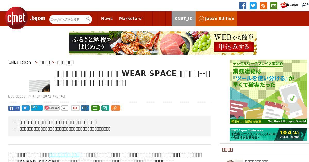Click the Pocket count bubble 40
The image size is (309, 162).
click(65, 108)
